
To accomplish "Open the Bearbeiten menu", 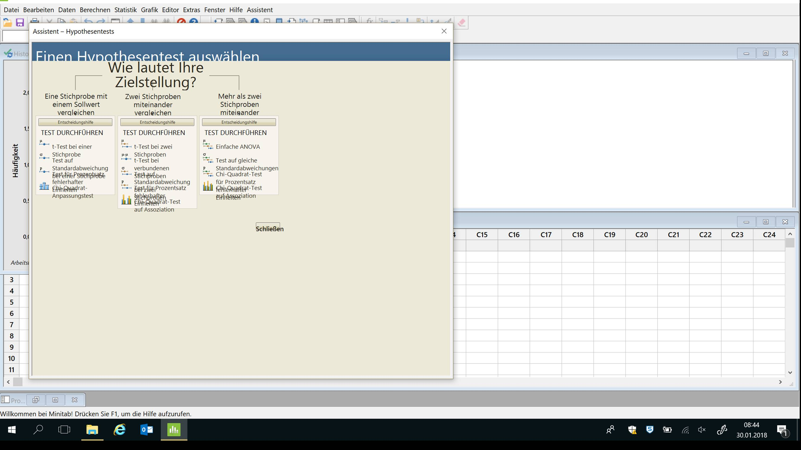I will [39, 10].
